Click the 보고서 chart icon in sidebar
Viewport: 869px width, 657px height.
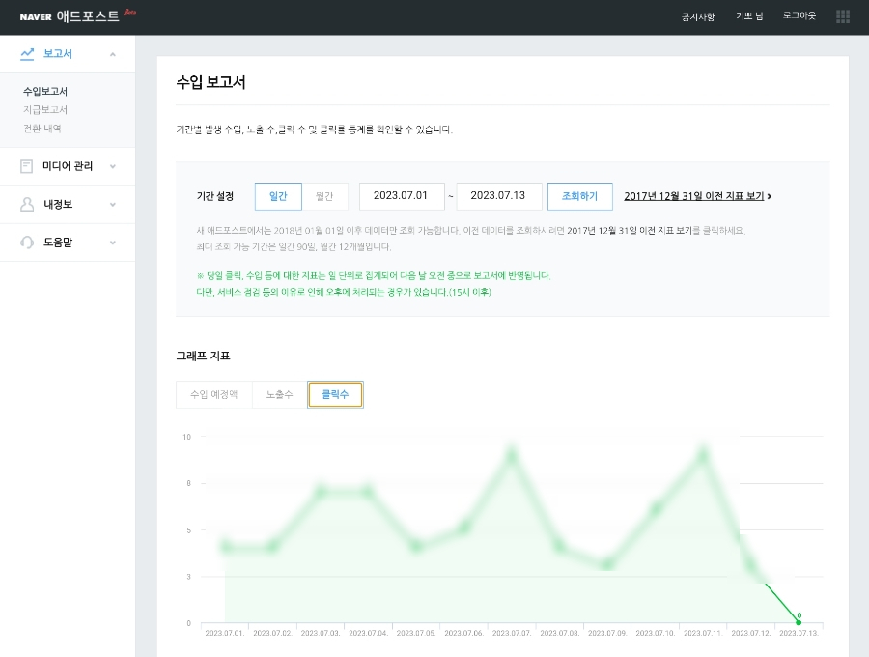[27, 54]
